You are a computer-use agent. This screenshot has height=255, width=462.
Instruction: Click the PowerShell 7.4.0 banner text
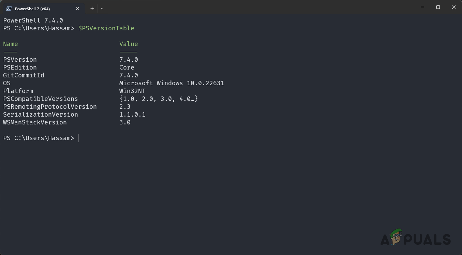[x=33, y=20]
